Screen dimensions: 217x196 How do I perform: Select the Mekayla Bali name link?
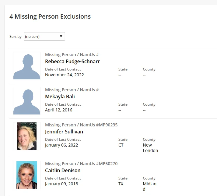pos(60,96)
